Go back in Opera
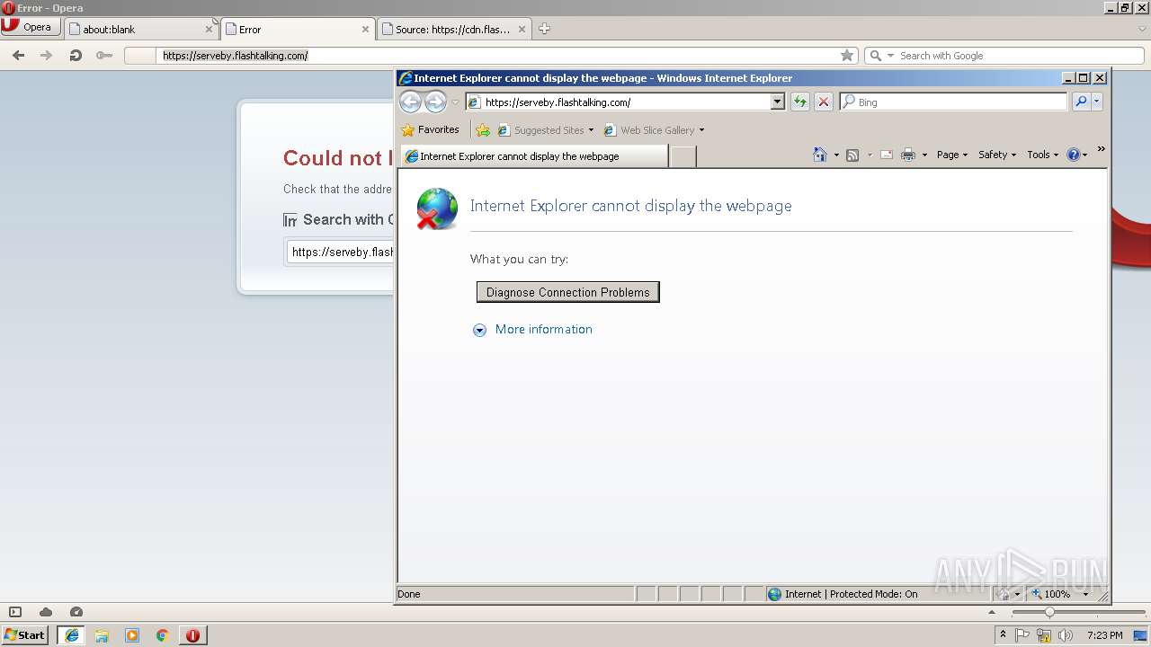Screen dimensions: 1151x647 (18, 56)
